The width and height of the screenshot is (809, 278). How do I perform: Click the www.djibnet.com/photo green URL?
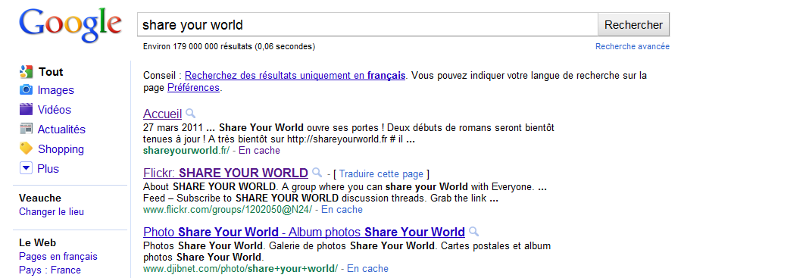coord(240,268)
